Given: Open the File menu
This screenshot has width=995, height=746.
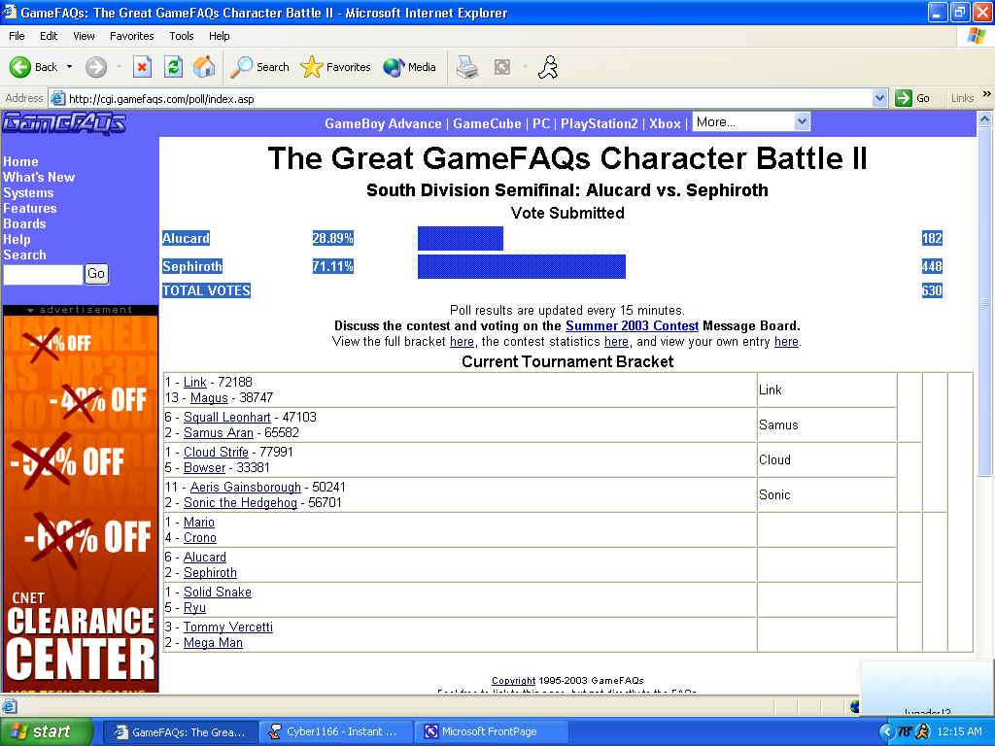Looking at the screenshot, I should (17, 36).
